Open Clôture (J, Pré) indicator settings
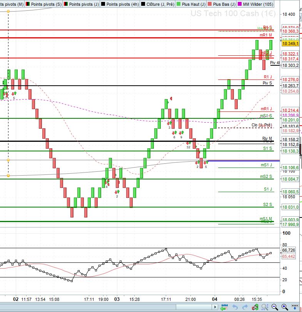Viewport: 302px width, 312px height. [158, 4]
